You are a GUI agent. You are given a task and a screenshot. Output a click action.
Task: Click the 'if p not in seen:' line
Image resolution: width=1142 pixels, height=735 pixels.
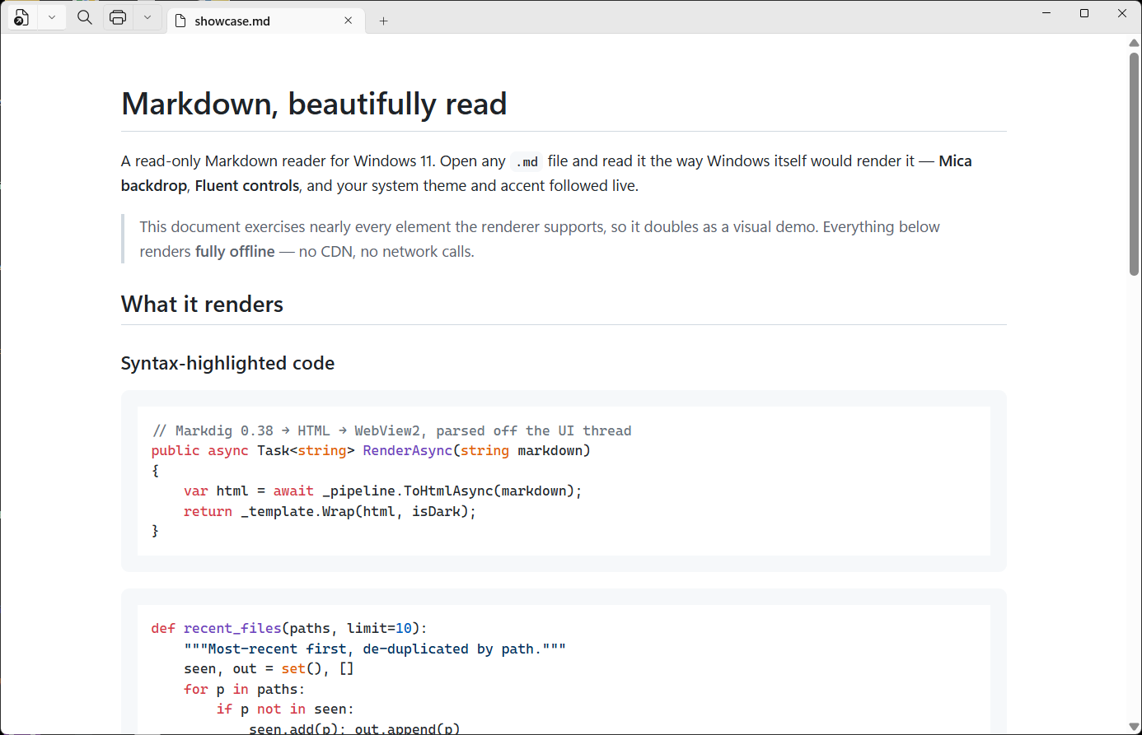coord(285,709)
